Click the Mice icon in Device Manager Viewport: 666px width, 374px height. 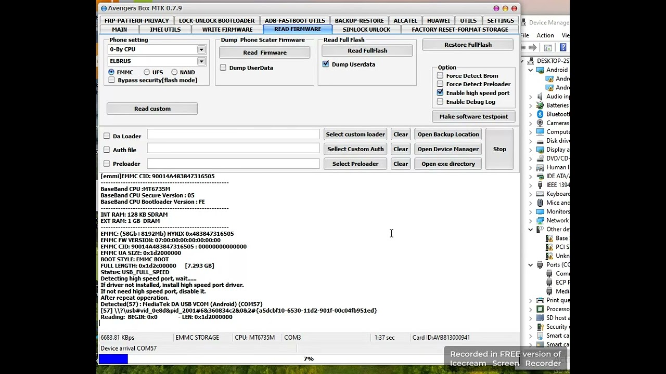click(540, 203)
